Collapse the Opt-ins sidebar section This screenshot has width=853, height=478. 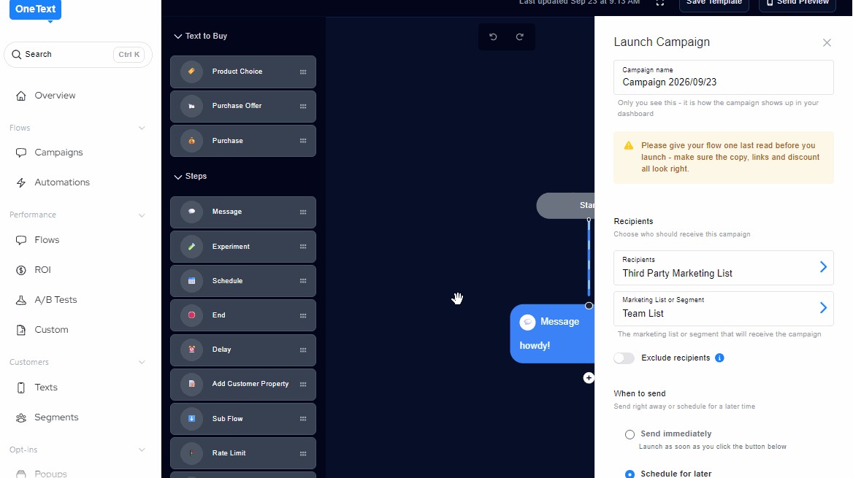coord(142,450)
